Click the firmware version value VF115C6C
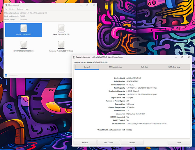Image resolution: width=195 pixels, height=150 pixels. point(130,85)
